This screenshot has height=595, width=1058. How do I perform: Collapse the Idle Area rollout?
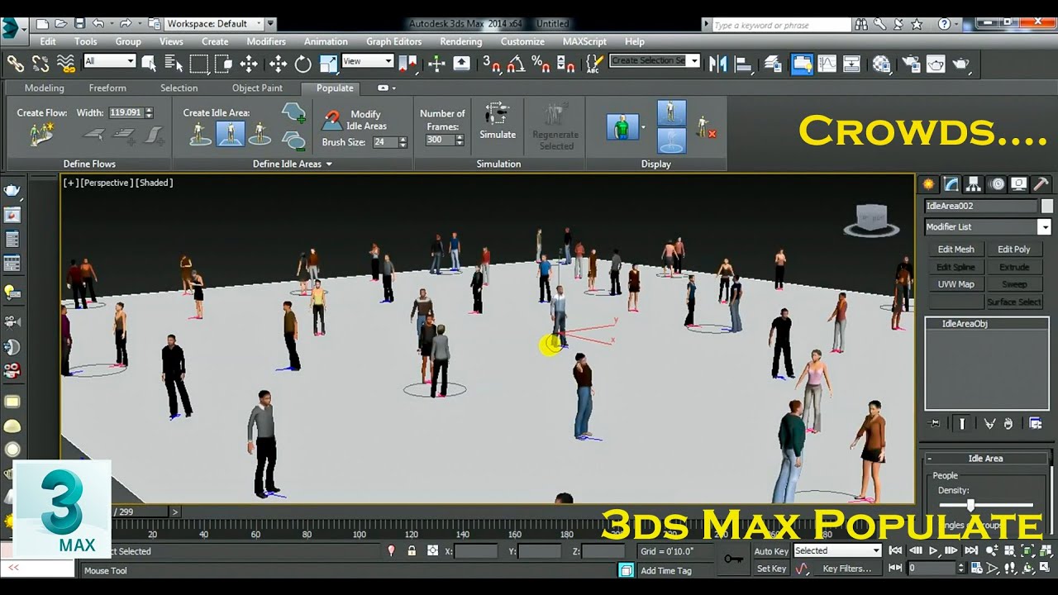[x=985, y=459]
